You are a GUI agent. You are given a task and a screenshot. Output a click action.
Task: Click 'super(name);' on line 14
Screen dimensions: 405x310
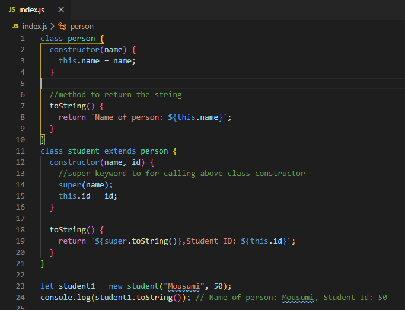point(86,185)
